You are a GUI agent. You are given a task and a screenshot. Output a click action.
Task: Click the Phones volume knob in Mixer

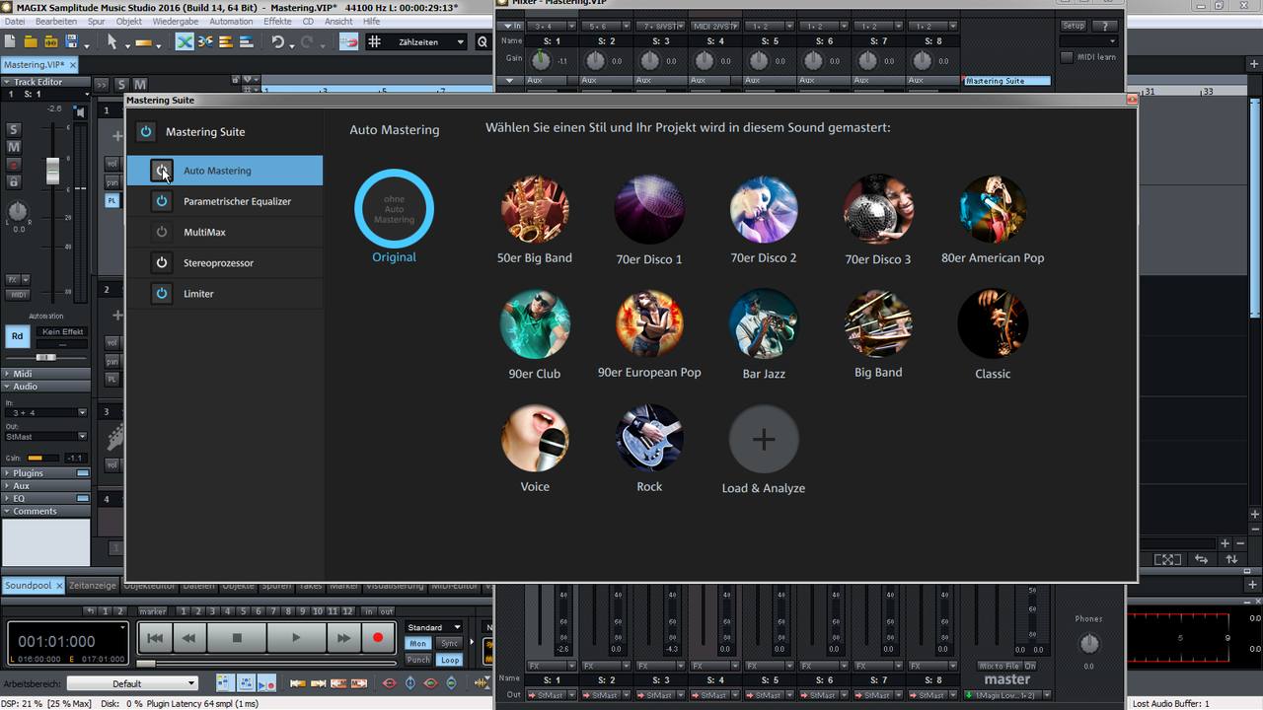click(x=1089, y=644)
